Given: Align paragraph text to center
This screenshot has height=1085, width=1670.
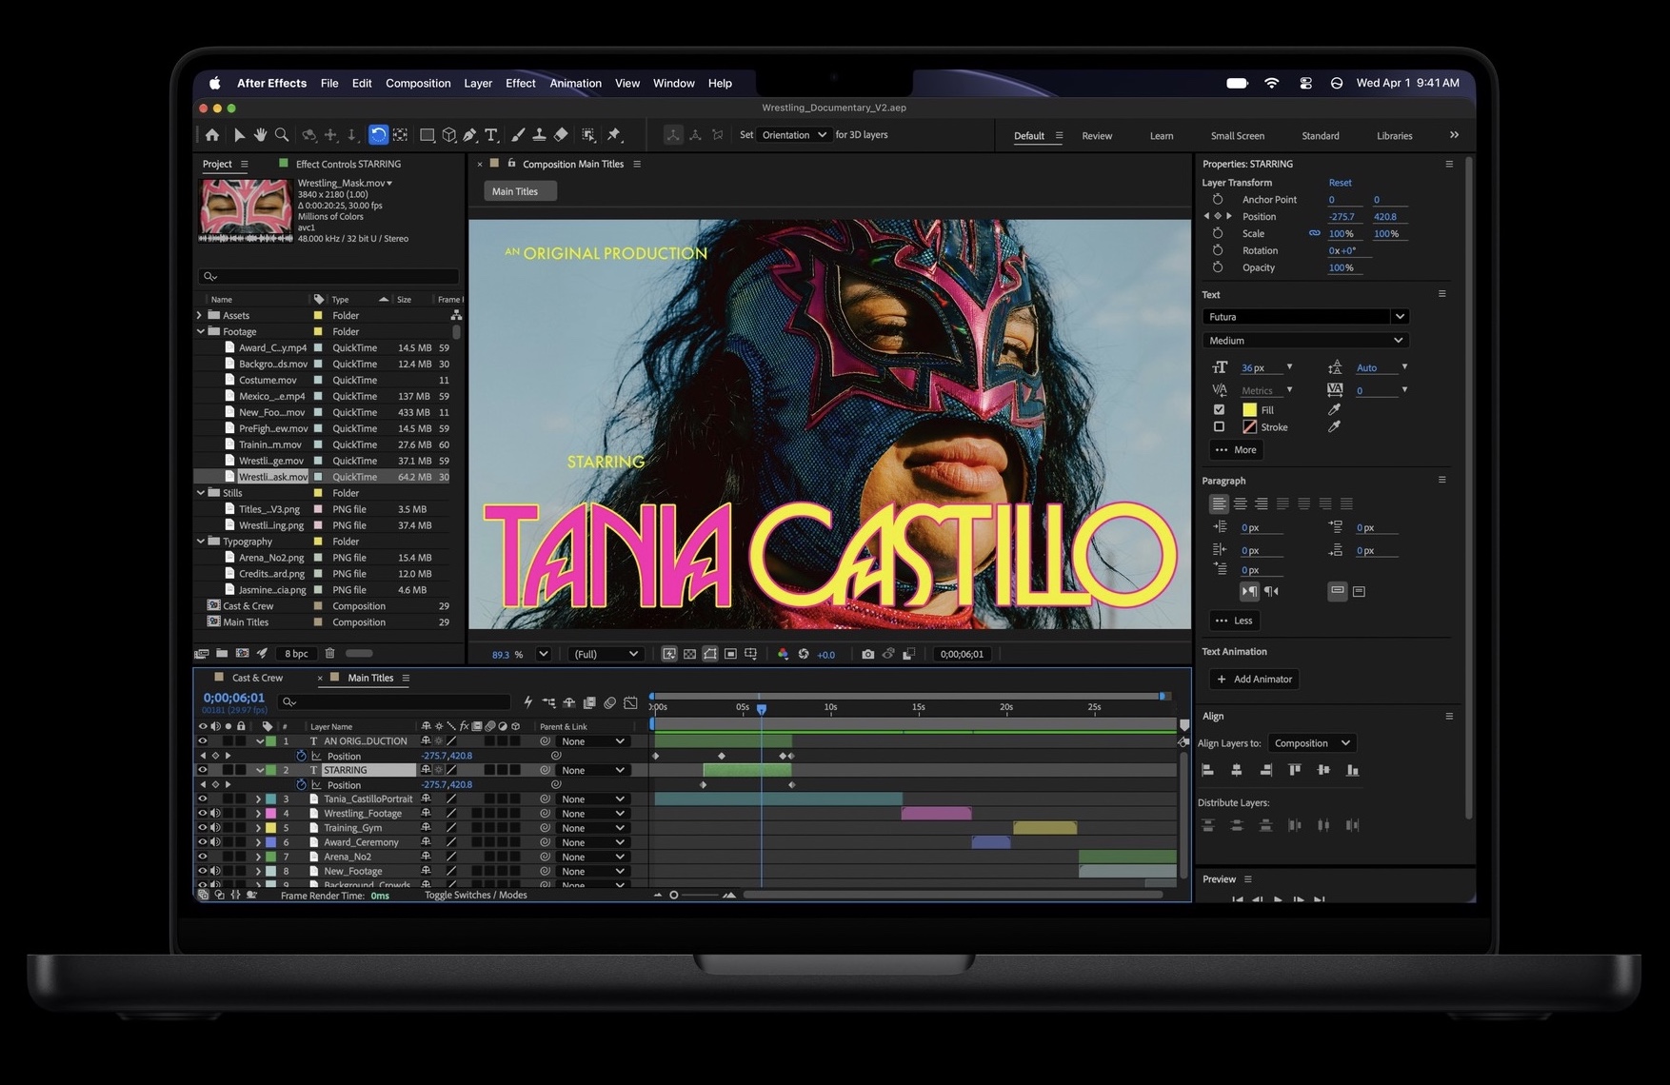Looking at the screenshot, I should (1240, 503).
